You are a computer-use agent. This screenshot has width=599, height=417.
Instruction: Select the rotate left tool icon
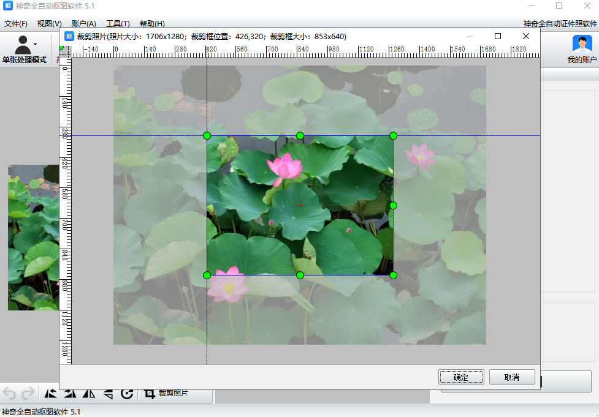[52, 393]
